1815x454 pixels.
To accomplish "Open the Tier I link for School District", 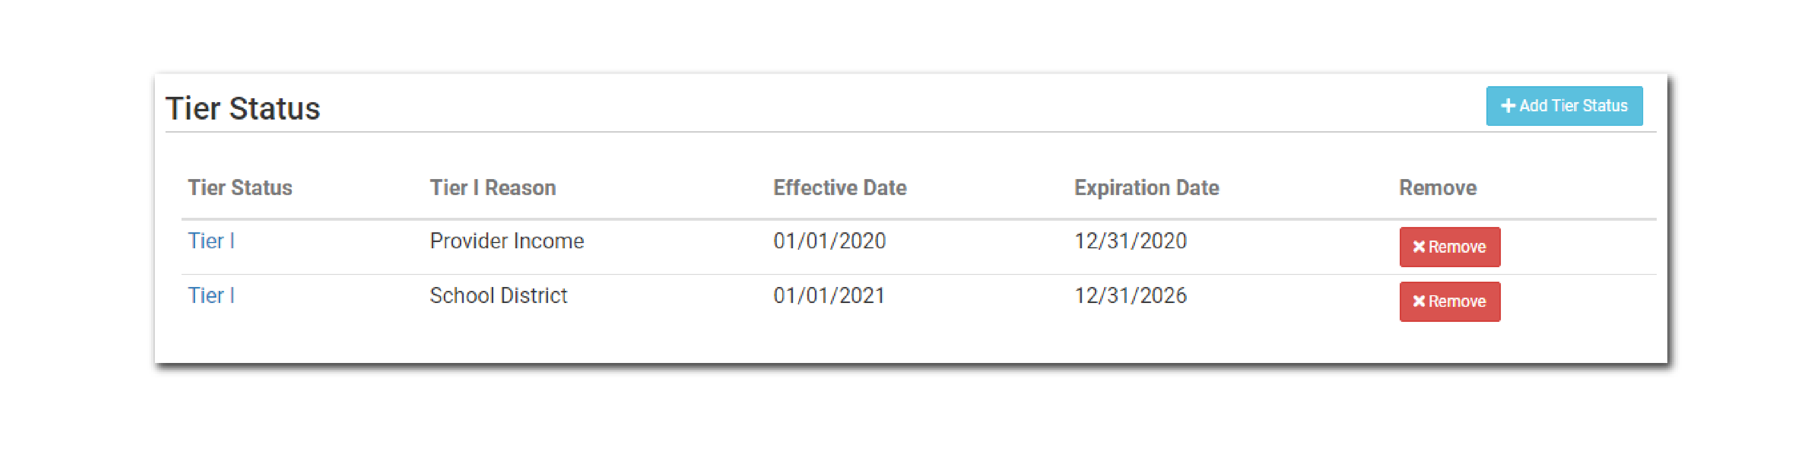I will click(x=211, y=295).
